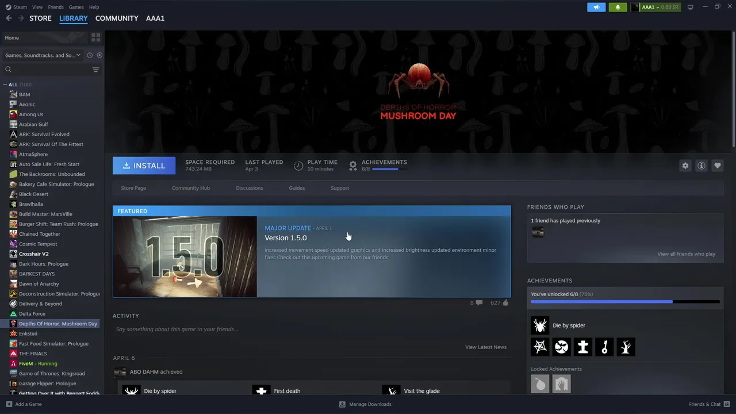The image size is (736, 414).
Task: Open the AAA1 profile tab
Action: pos(155,18)
